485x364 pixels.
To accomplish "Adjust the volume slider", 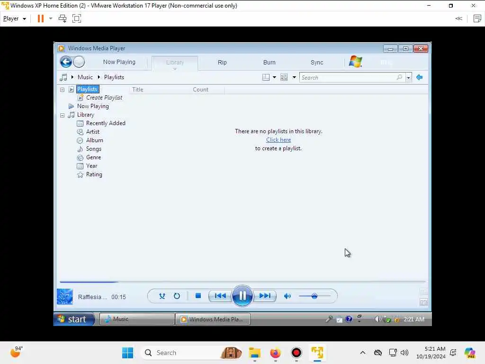I will coord(314,296).
